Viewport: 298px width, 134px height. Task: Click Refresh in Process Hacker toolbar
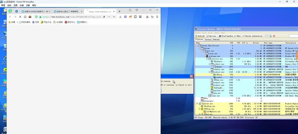[200, 36]
